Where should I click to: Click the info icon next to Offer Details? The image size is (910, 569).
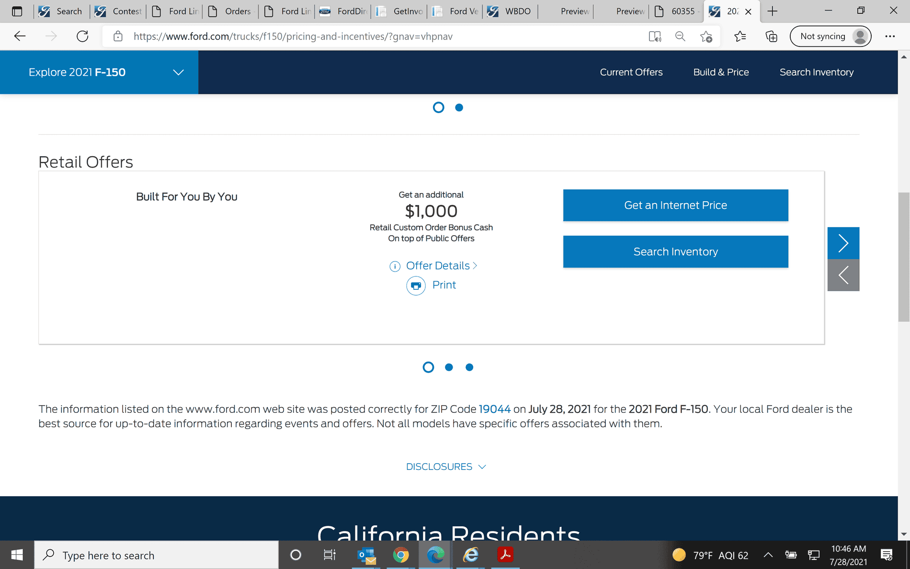tap(395, 266)
